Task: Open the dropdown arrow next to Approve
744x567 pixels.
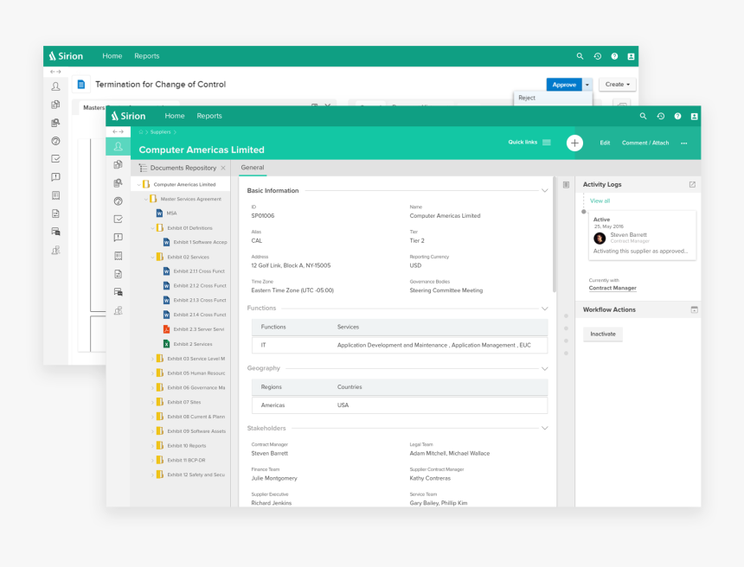Action: pos(587,85)
